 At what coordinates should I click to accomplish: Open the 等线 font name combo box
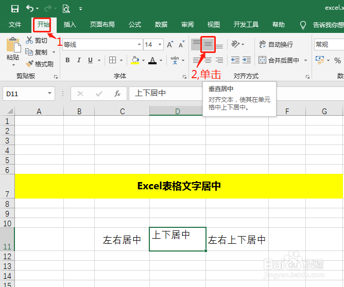tap(102, 45)
